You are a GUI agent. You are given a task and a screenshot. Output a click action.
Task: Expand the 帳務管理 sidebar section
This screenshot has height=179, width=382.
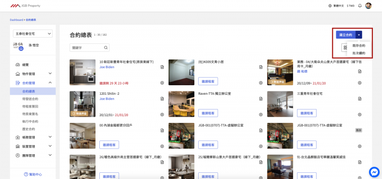(32, 137)
